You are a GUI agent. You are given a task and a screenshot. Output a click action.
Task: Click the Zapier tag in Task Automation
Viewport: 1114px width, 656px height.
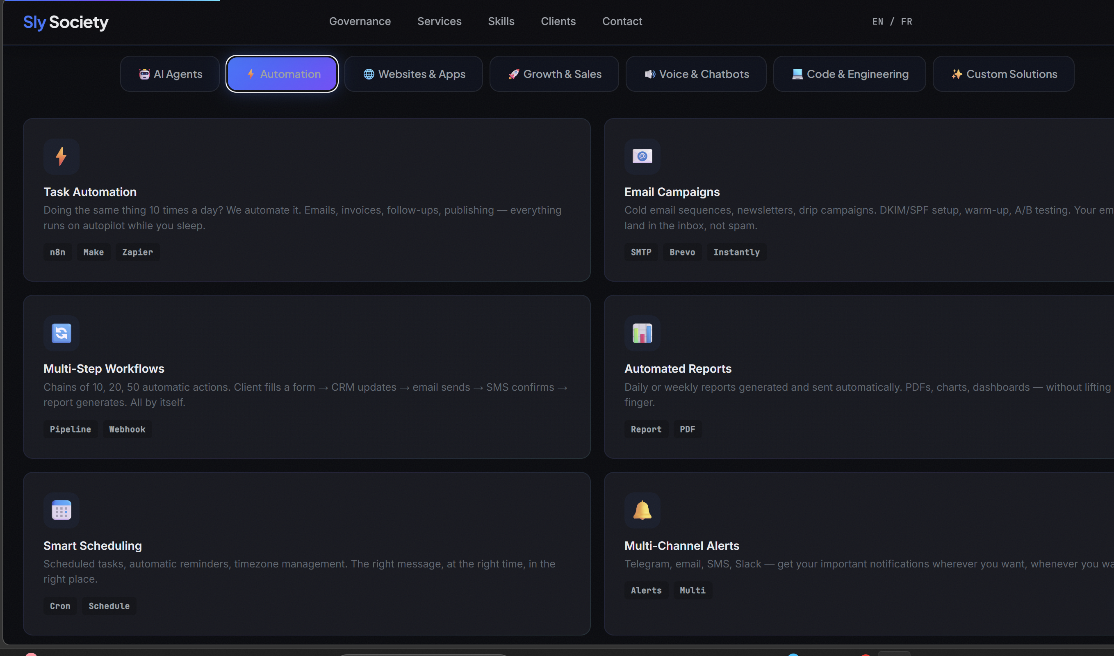(x=137, y=252)
